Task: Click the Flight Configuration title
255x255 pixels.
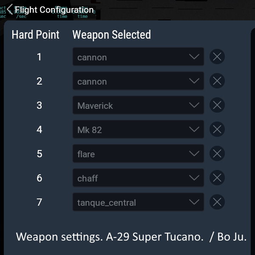Action: [x=54, y=10]
